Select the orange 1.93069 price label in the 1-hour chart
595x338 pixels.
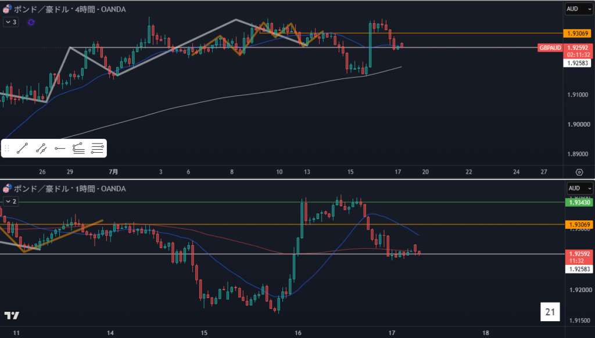(579, 225)
